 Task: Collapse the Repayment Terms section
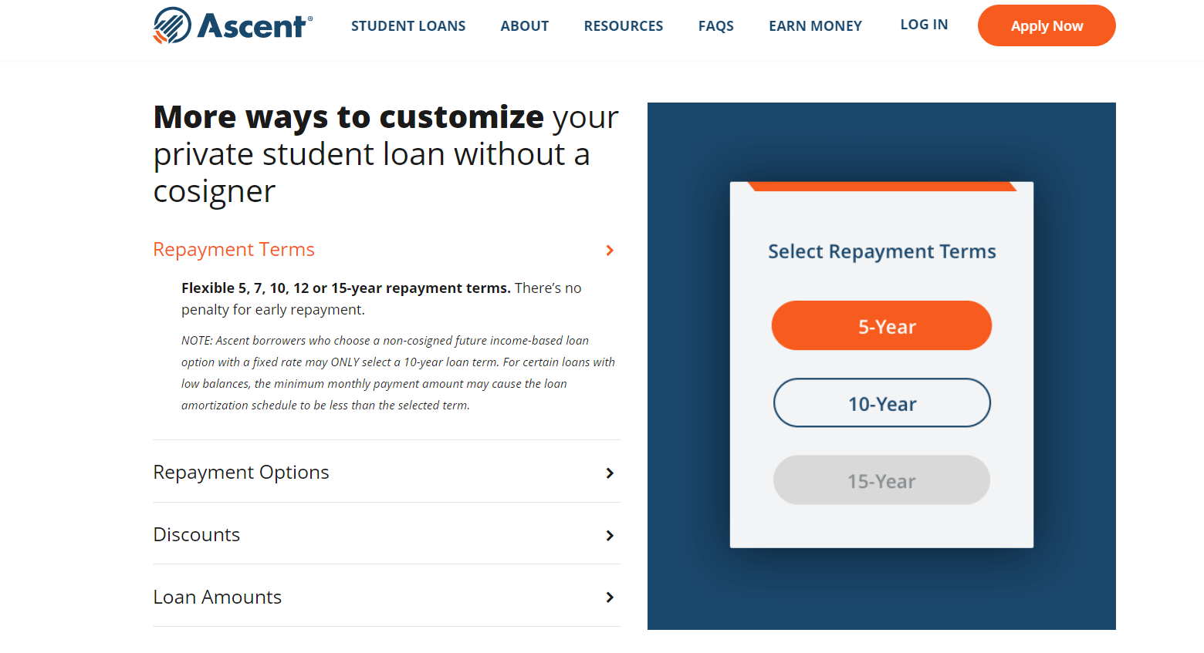click(234, 249)
